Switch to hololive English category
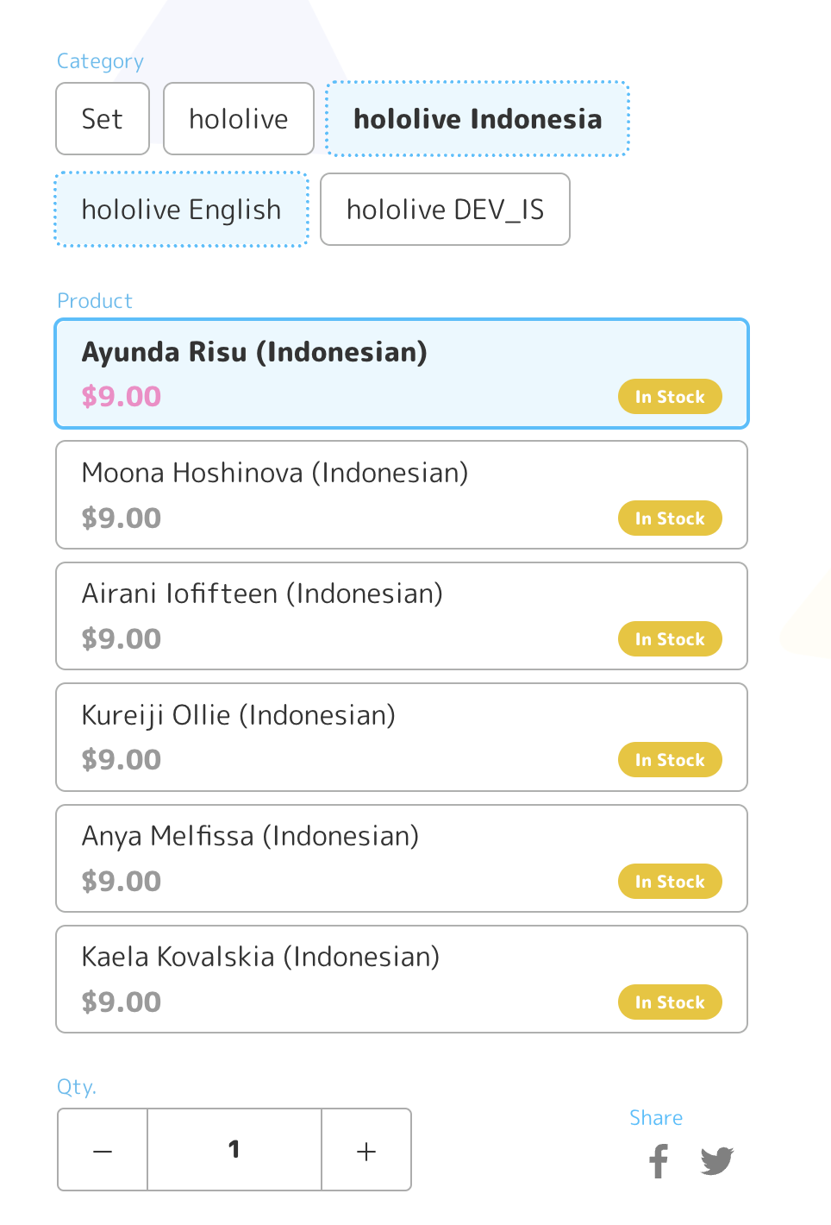Image resolution: width=831 pixels, height=1225 pixels. pyautogui.click(x=182, y=210)
